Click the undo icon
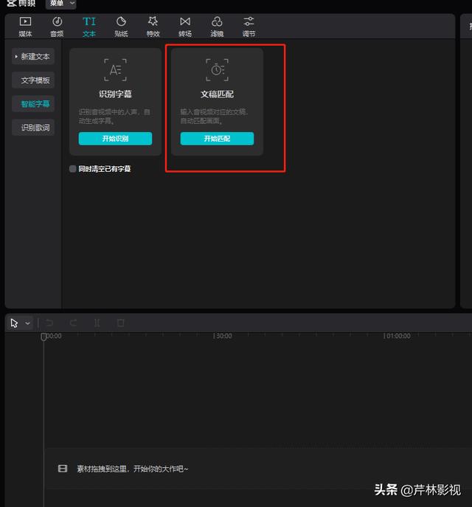The width and height of the screenshot is (472, 507). pyautogui.click(x=49, y=323)
